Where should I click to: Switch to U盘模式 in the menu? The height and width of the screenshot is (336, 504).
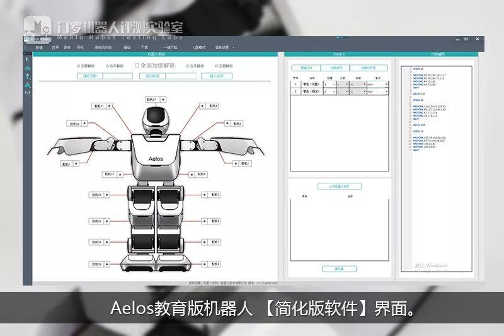click(199, 47)
